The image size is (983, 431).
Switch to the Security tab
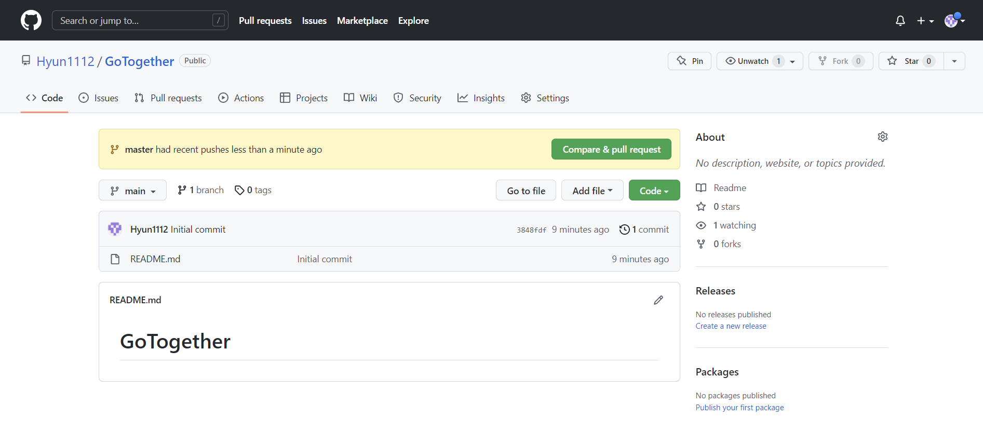[417, 98]
